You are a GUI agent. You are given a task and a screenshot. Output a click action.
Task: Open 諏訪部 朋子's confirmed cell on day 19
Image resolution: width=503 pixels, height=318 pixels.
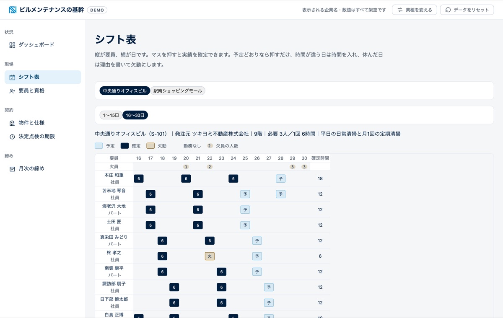(x=174, y=287)
